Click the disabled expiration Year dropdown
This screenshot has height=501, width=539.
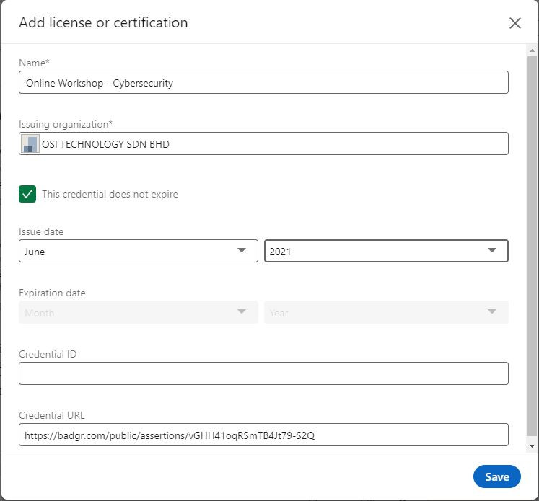[386, 312]
